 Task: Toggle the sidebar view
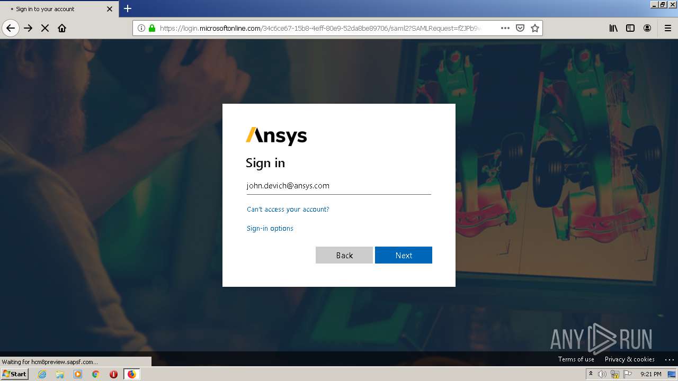click(630, 28)
